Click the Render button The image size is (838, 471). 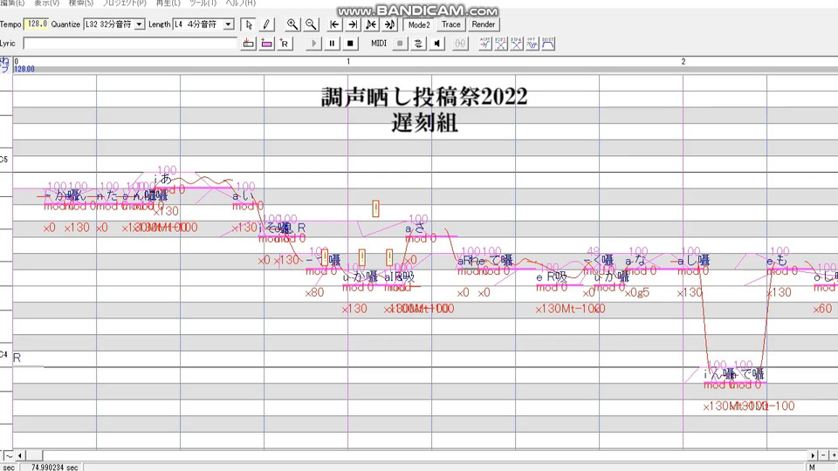pos(484,24)
